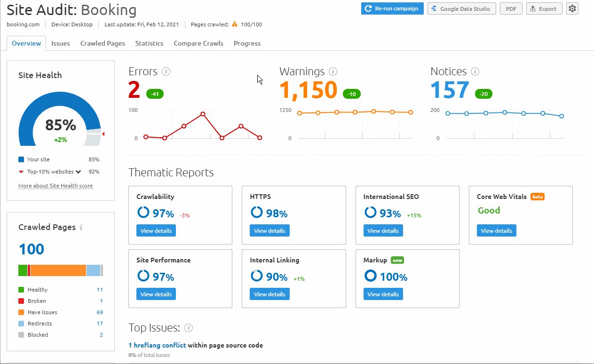The image size is (594, 364).
Task: Click the Broken pages count 1
Action: [x=101, y=301]
